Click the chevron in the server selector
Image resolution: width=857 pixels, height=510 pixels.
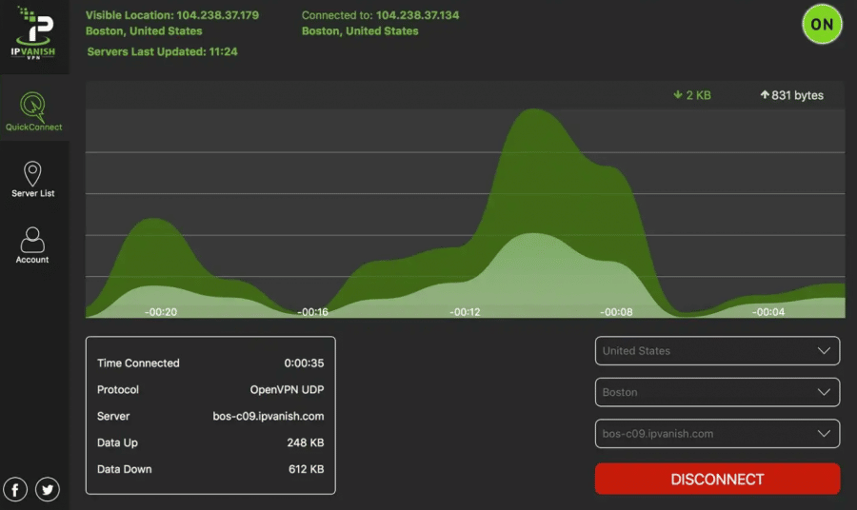coord(824,434)
